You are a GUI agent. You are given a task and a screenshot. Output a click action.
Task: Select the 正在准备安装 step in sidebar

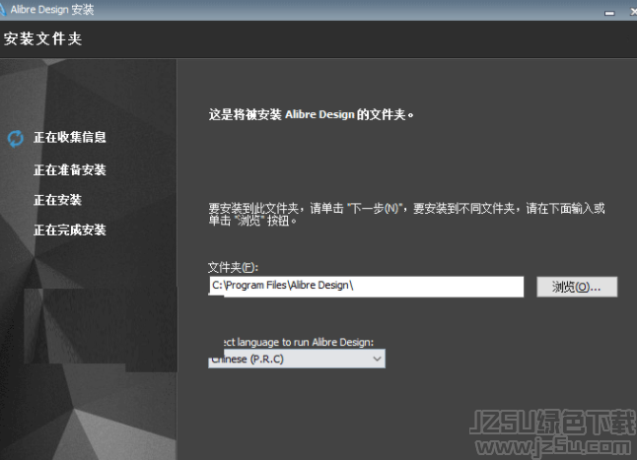(69, 169)
